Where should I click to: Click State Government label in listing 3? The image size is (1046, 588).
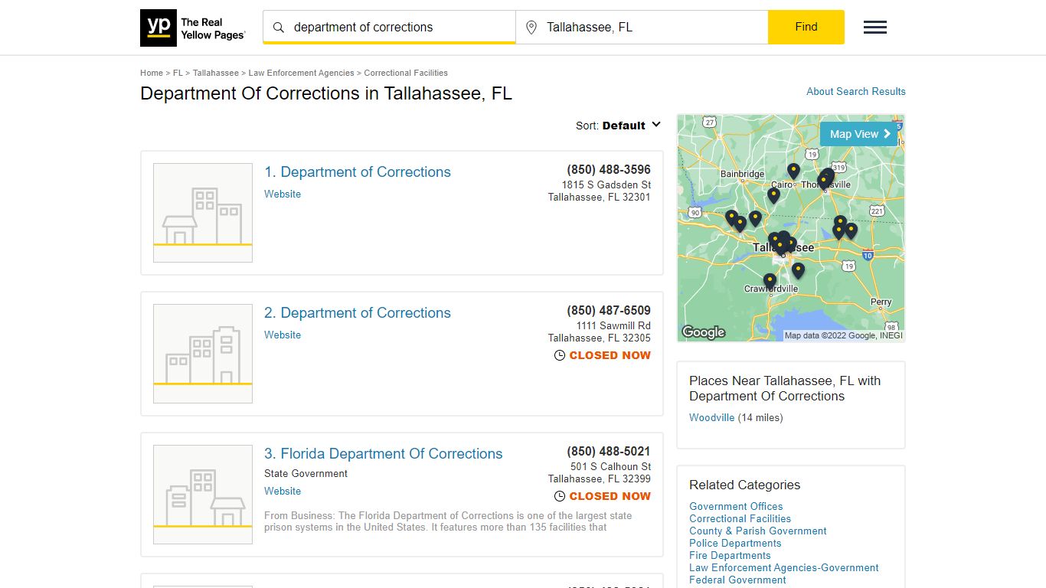(306, 474)
